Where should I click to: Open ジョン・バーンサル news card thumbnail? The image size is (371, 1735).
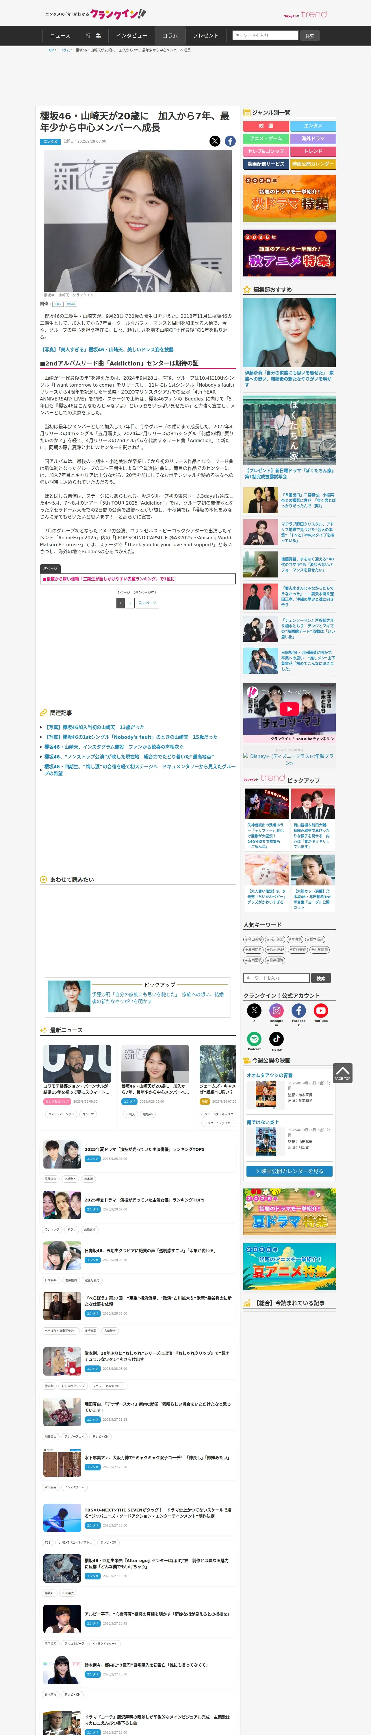click(77, 1064)
